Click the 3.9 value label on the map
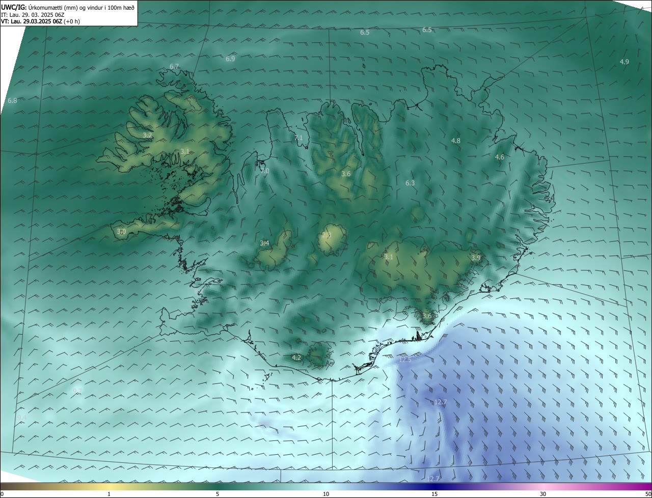The image size is (652, 498). [x=476, y=258]
